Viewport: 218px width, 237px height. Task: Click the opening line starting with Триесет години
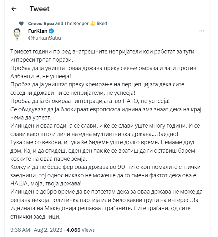tap(102, 52)
